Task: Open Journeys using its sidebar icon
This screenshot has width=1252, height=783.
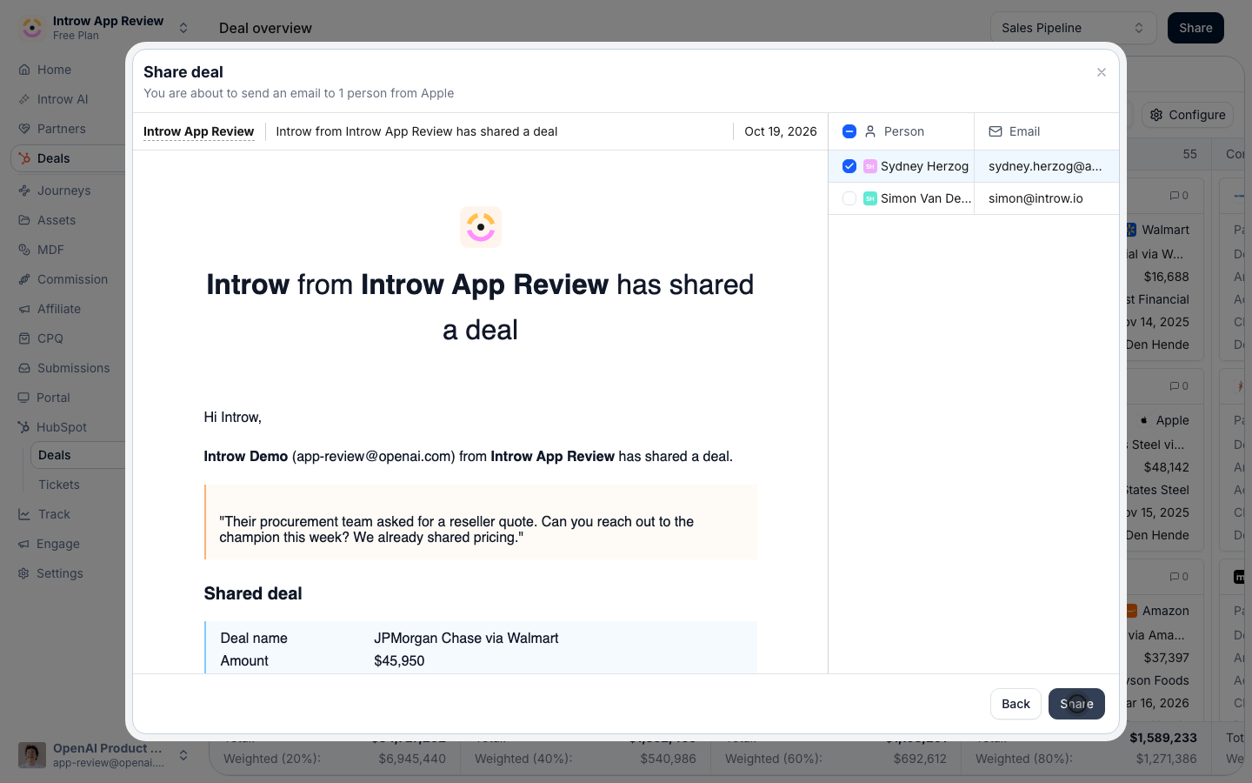Action: click(24, 191)
